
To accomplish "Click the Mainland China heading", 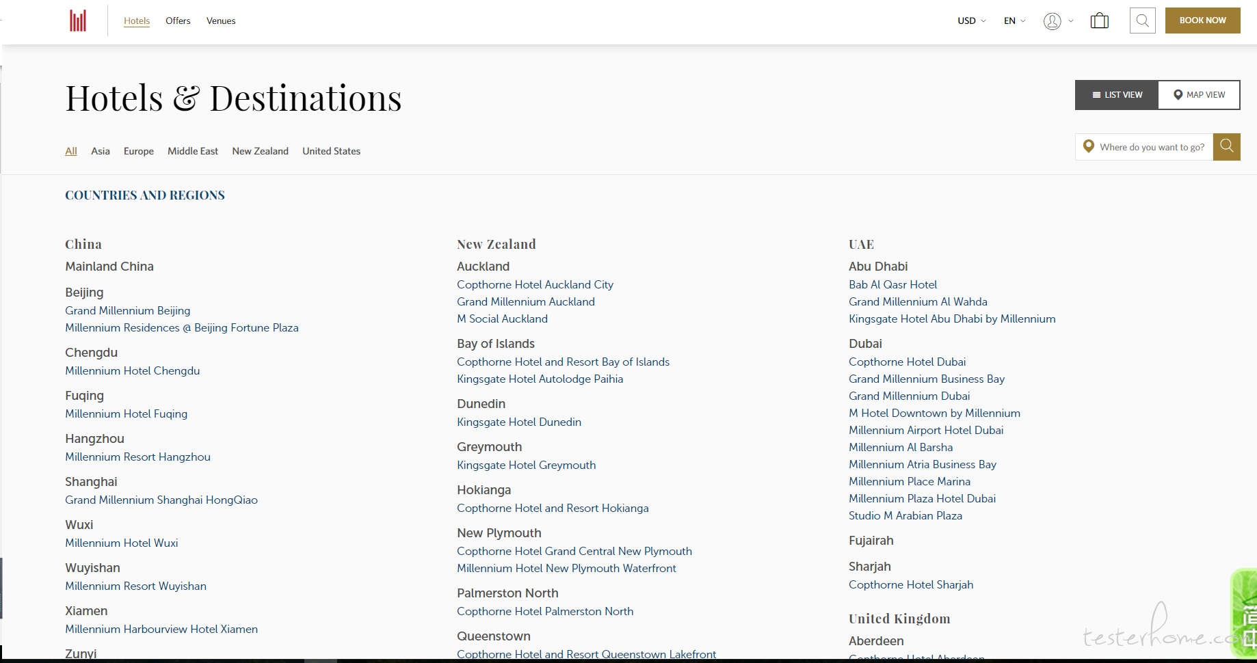I will pos(109,267).
